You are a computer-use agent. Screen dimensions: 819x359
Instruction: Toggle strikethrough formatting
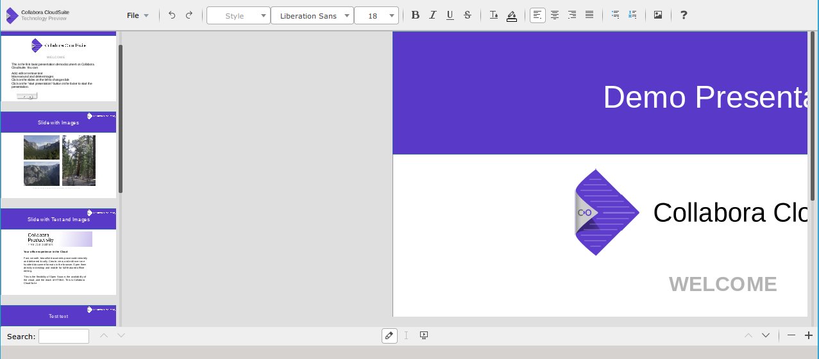tap(467, 15)
